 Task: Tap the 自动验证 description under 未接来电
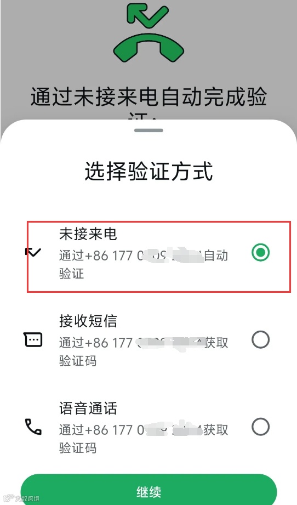(x=144, y=264)
